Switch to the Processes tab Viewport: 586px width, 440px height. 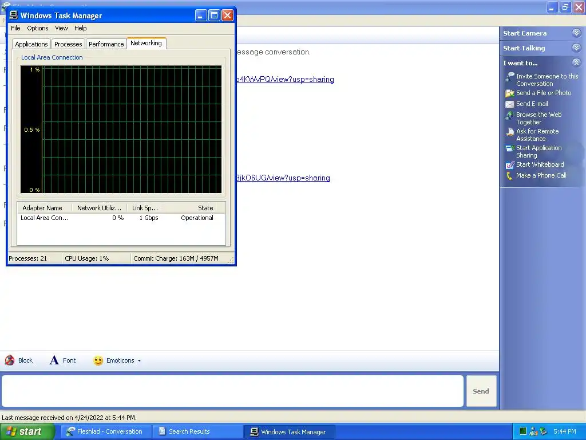click(68, 44)
